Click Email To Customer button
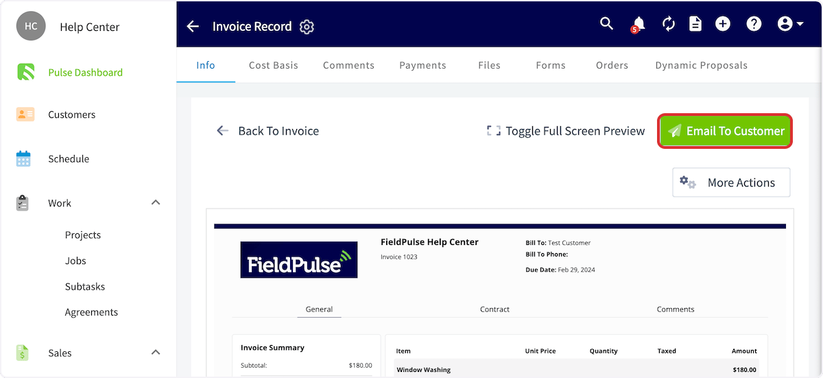The width and height of the screenshot is (823, 378). 726,131
